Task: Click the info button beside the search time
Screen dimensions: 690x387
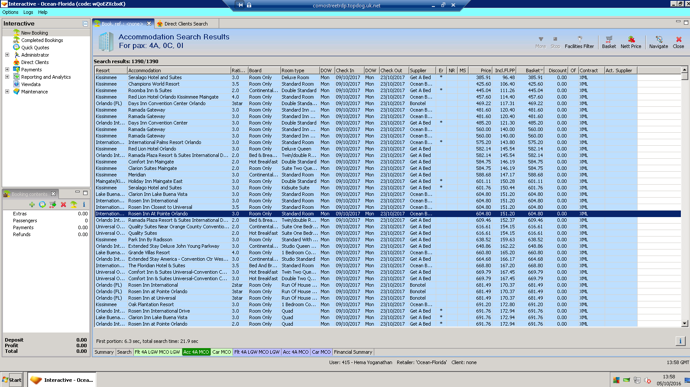Action: tap(680, 341)
